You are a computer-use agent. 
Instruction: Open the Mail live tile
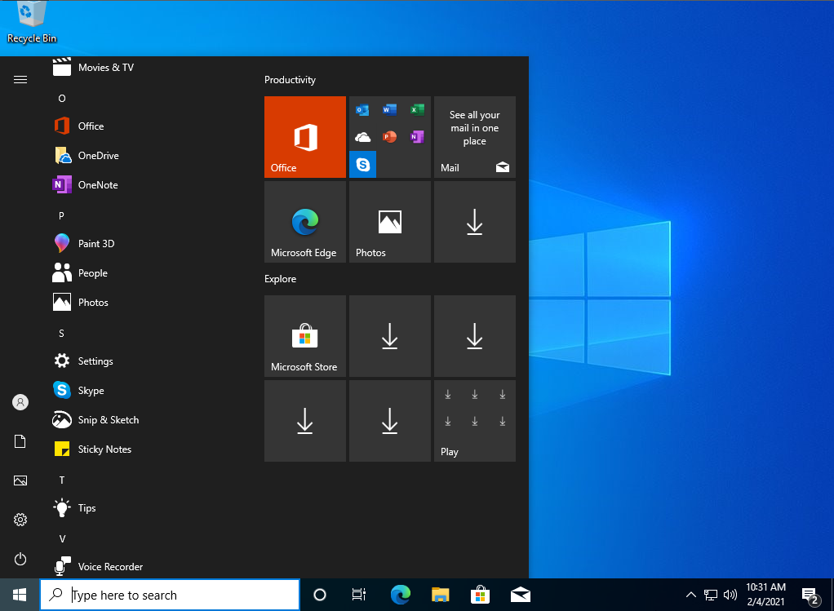coord(474,137)
